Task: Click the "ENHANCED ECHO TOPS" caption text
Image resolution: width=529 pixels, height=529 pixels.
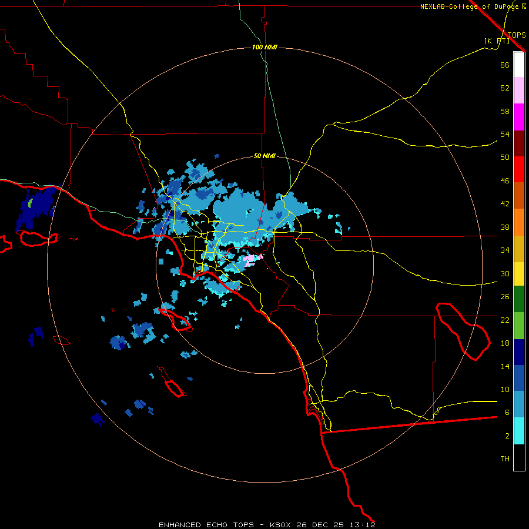Action: coord(206,525)
